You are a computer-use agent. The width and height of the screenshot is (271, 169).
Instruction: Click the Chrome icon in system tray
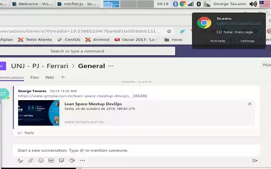coord(183,4)
